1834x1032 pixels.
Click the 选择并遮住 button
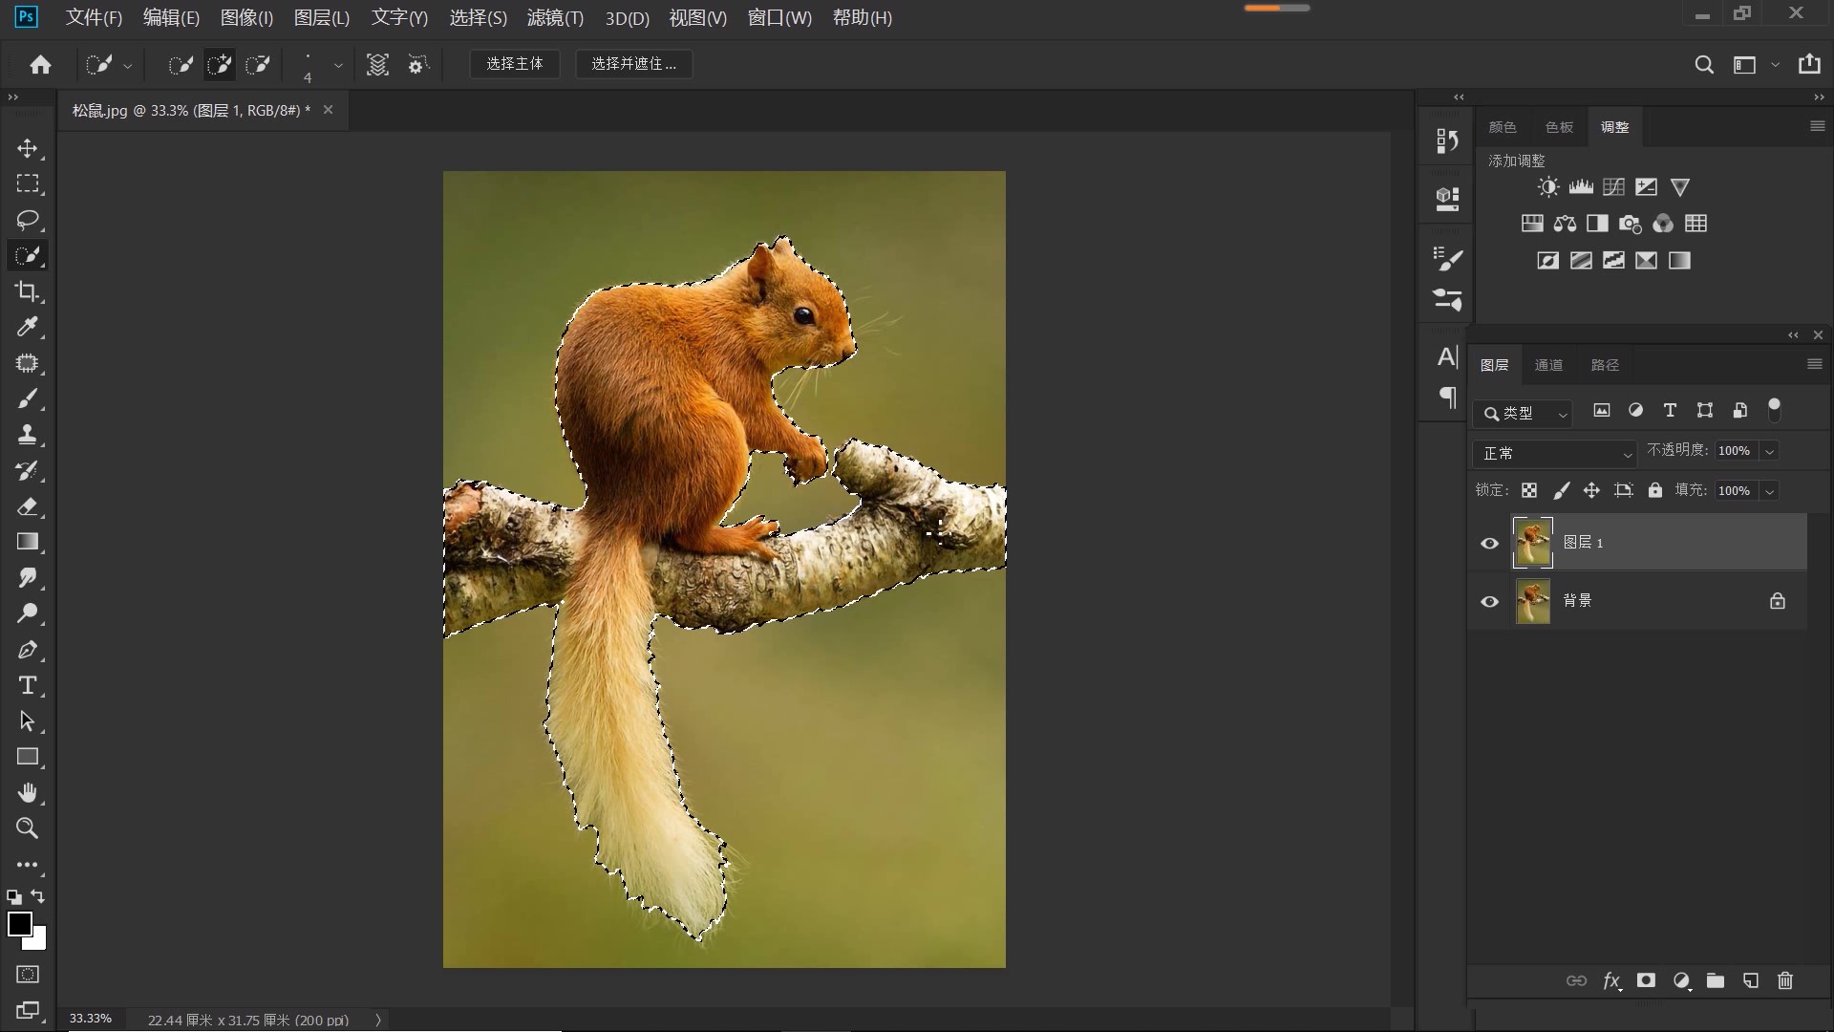click(633, 64)
